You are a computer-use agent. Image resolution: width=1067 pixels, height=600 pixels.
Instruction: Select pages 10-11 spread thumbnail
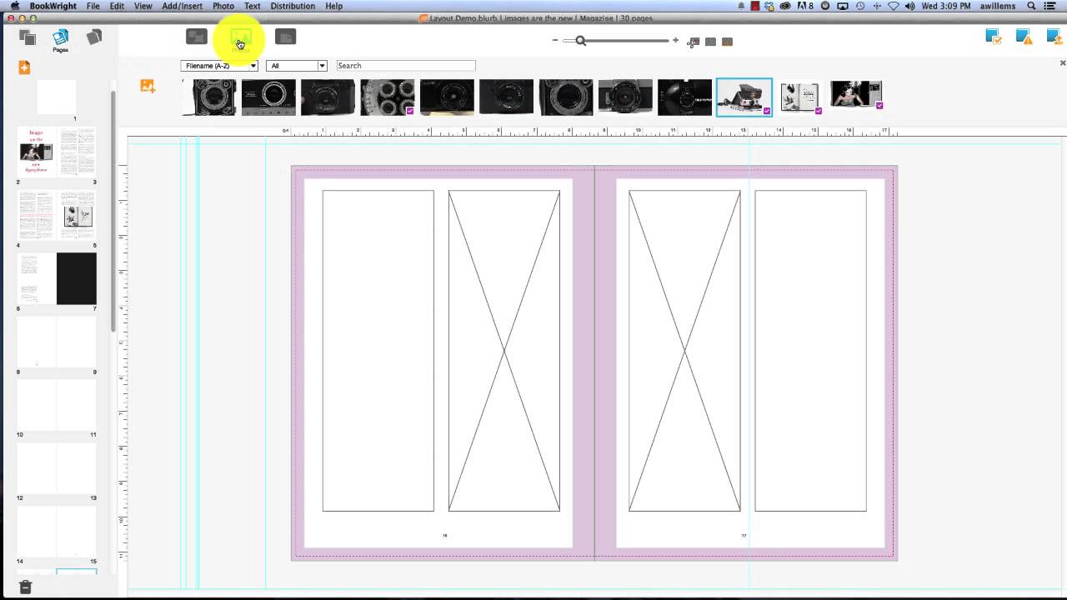[57, 405]
